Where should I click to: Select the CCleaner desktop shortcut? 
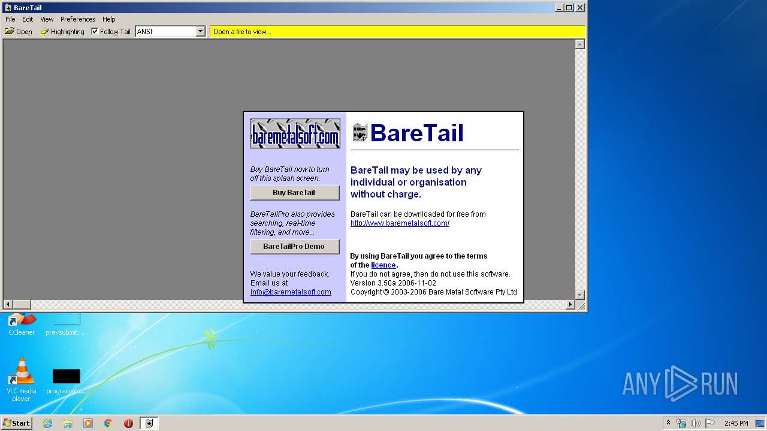coord(22,324)
